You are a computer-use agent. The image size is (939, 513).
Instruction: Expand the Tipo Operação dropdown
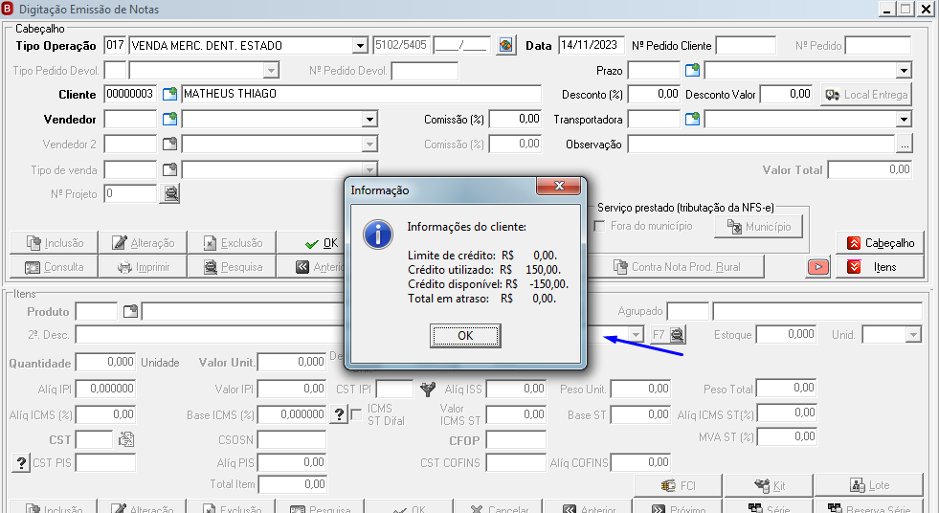(x=360, y=46)
